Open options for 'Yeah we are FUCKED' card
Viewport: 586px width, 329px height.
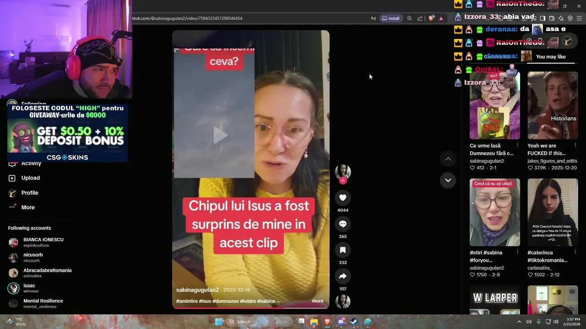[575, 145]
